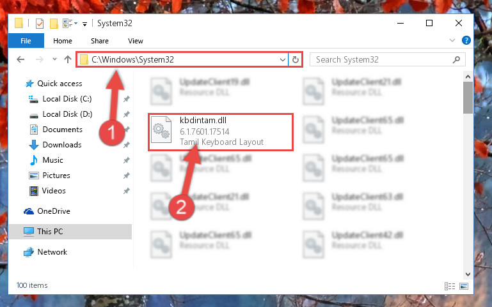The image size is (492, 307).
Task: Click the Back navigation arrow
Action: 20,59
